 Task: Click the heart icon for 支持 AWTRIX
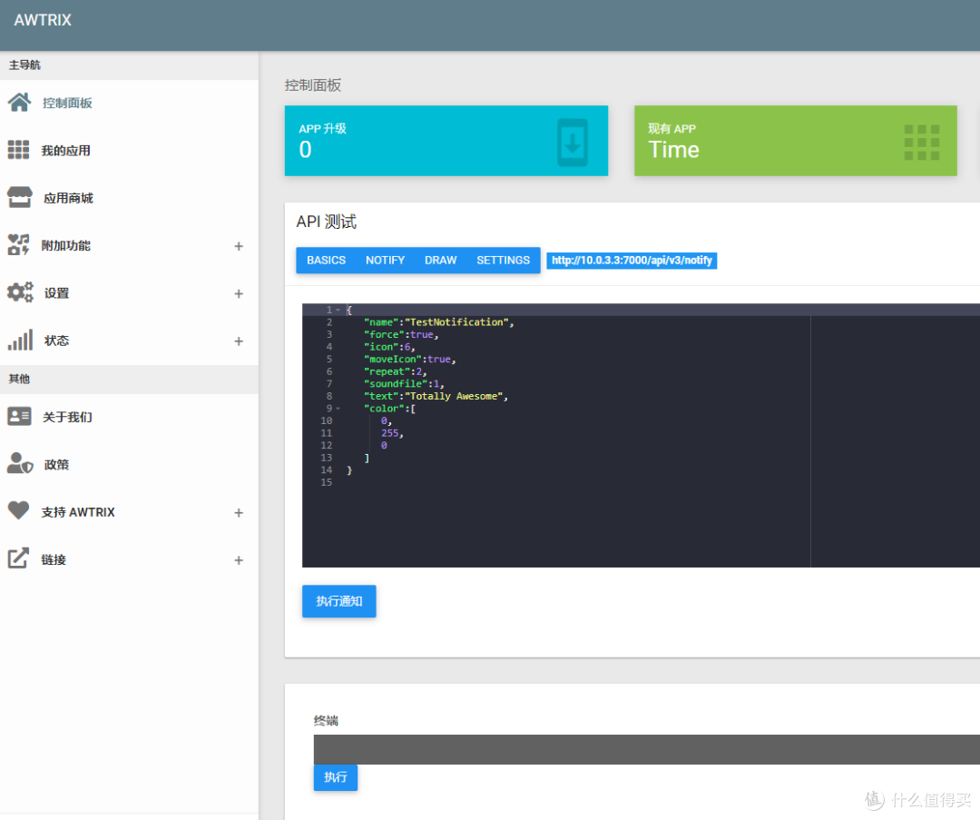point(18,511)
